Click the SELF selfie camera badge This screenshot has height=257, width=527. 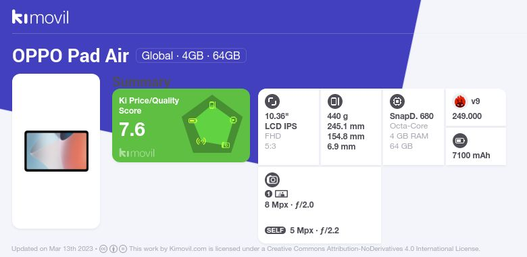(275, 231)
